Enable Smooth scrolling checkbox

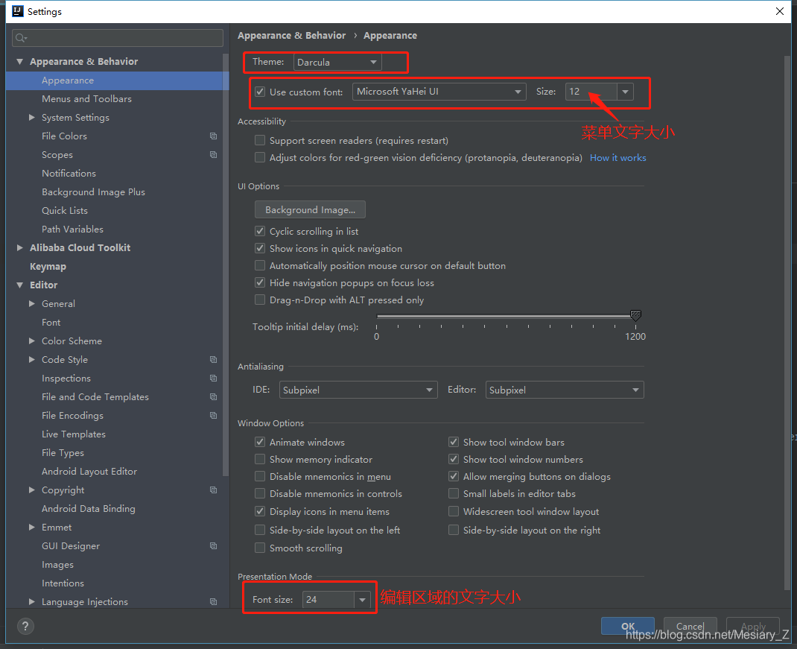click(260, 548)
